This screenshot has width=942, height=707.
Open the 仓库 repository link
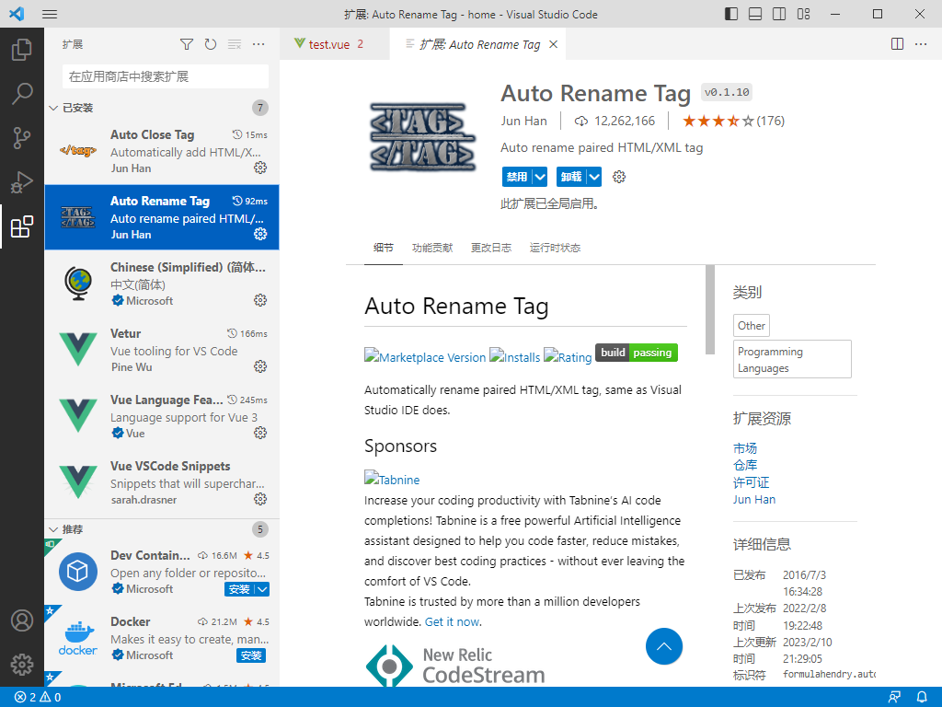pyautogui.click(x=745, y=465)
